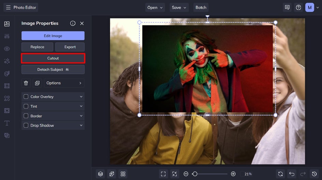Screen dimensions: 322x180
Task: Close the Image Properties panel
Action: [x=82, y=23]
